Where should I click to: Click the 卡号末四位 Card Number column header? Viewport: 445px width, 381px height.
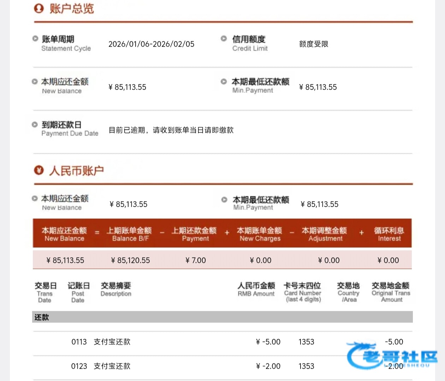(302, 292)
